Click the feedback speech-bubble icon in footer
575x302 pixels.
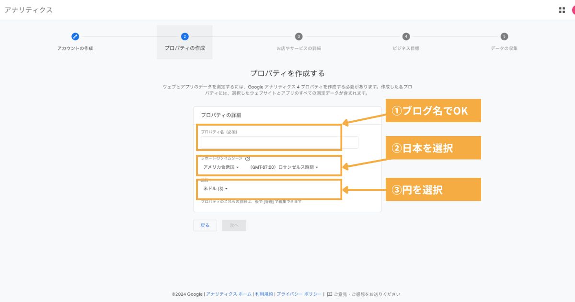coord(330,294)
